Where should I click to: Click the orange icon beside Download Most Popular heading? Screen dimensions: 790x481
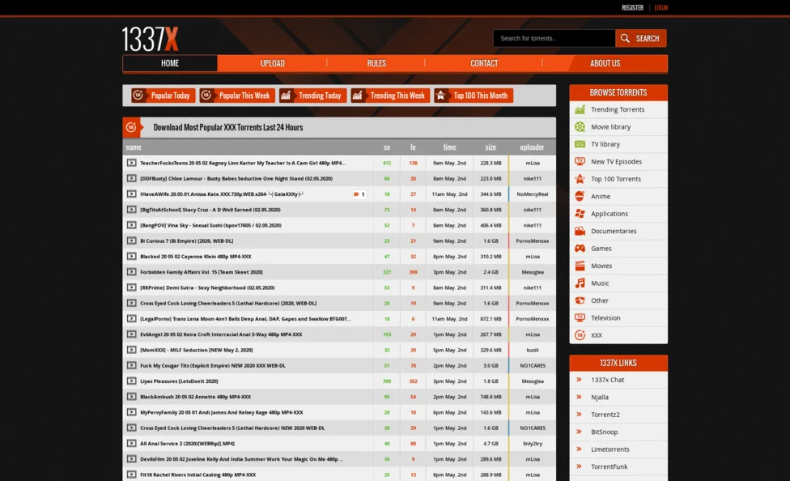coord(131,128)
